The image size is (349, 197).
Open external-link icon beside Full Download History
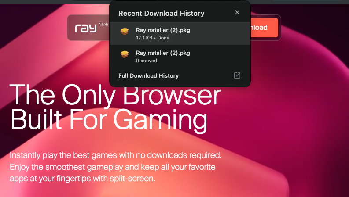coord(237,75)
